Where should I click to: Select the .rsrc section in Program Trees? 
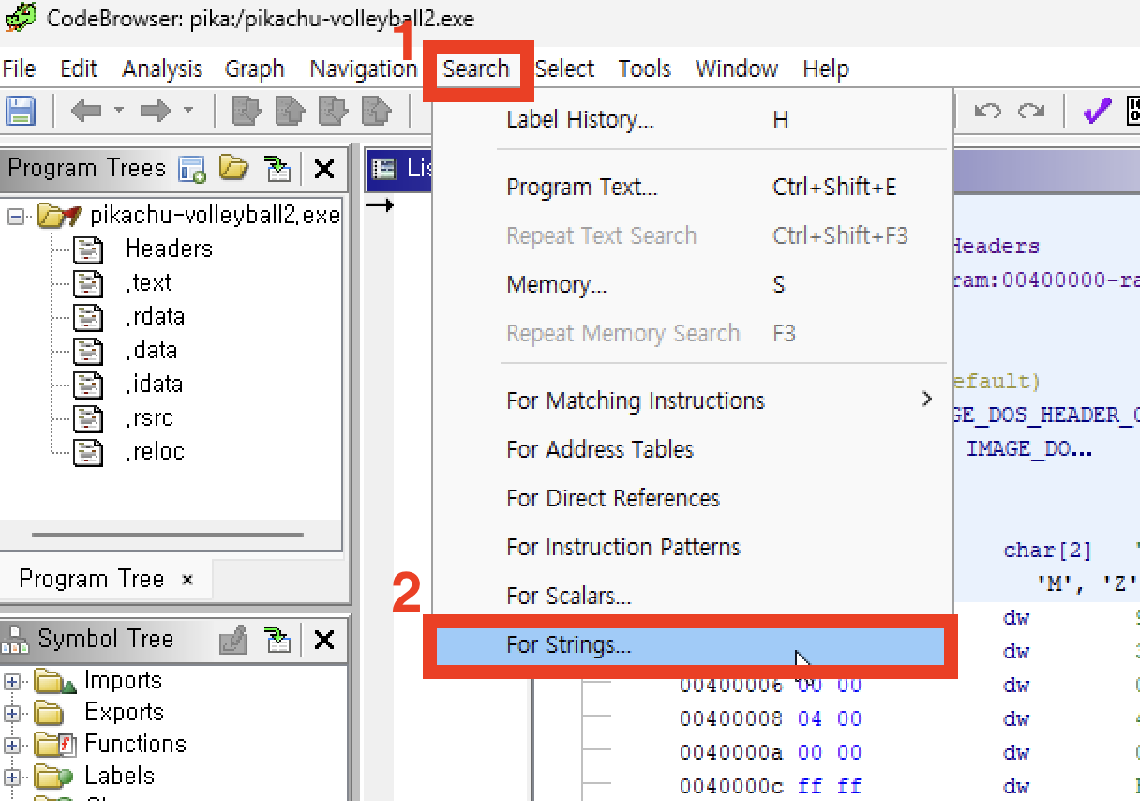pyautogui.click(x=150, y=417)
